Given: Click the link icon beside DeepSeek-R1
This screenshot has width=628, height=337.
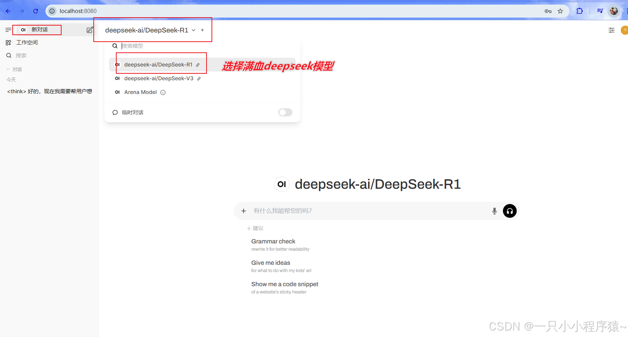Looking at the screenshot, I should click(x=198, y=65).
